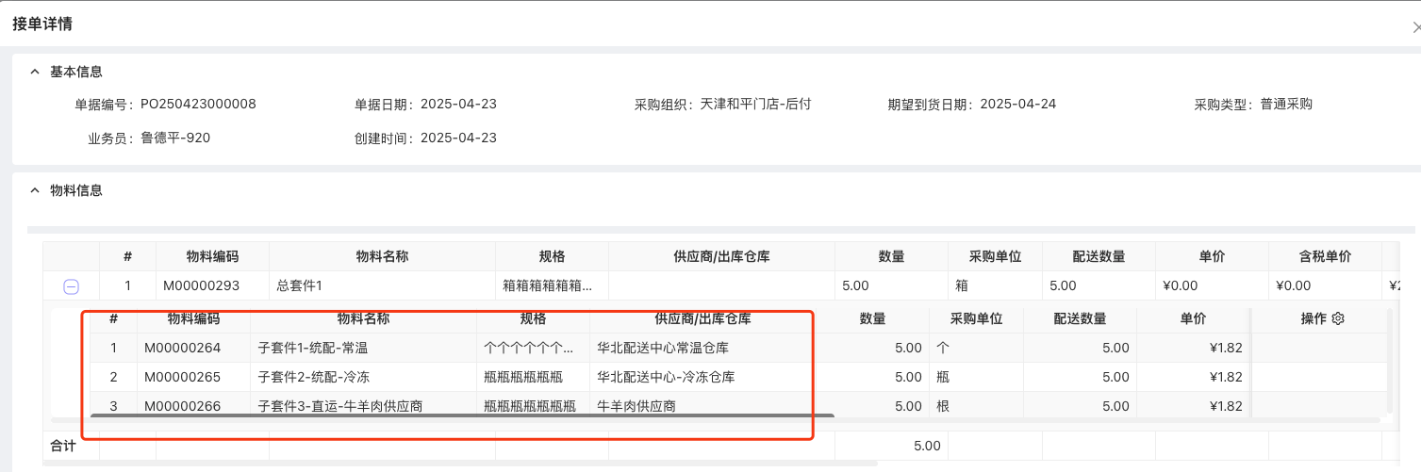Collapse row 总套件1 with the minus icon
Image resolution: width=1421 pixels, height=472 pixels.
click(71, 286)
